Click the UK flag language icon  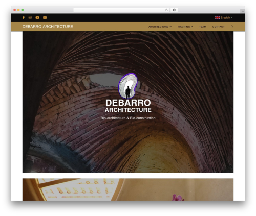pyautogui.click(x=218, y=17)
